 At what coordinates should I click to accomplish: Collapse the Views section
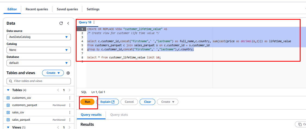(x=8, y=127)
